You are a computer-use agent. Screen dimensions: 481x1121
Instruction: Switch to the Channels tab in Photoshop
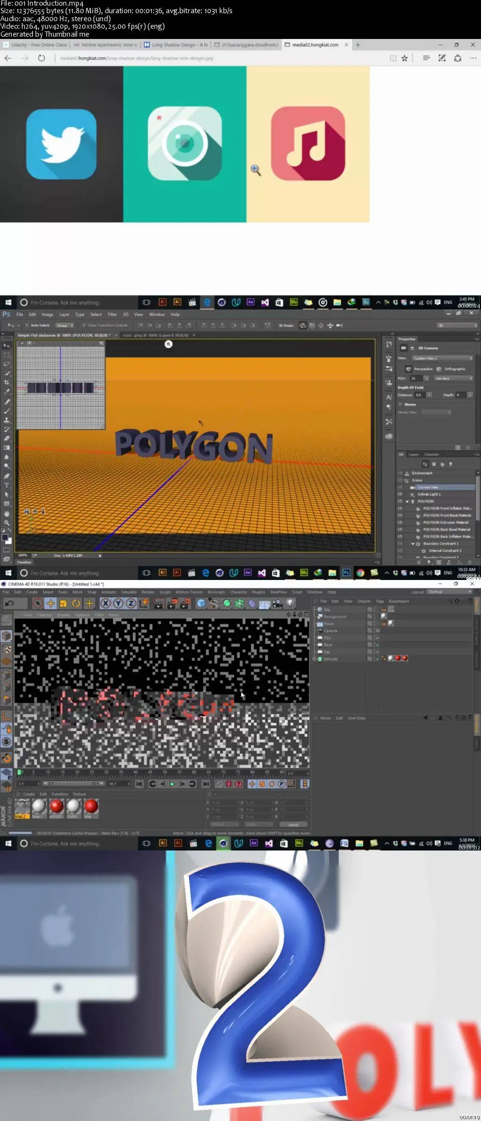431,455
